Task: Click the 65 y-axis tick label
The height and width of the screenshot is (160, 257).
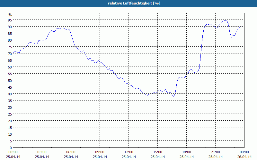Action: pyautogui.click(x=10, y=60)
